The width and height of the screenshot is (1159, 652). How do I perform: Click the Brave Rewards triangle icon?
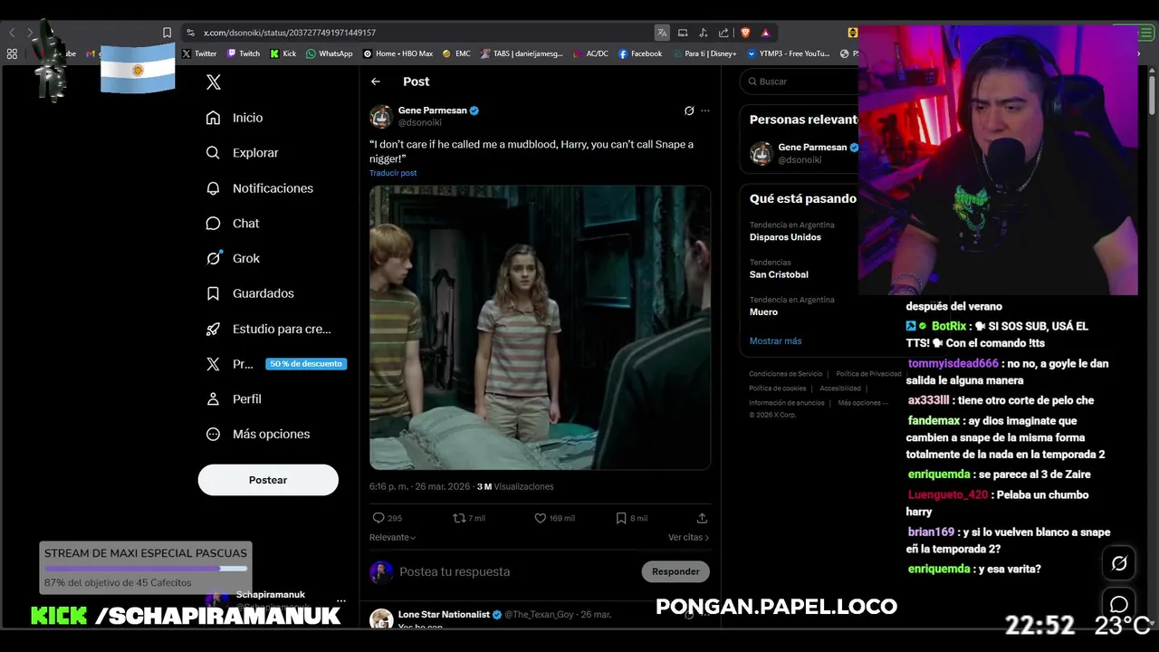click(x=765, y=33)
